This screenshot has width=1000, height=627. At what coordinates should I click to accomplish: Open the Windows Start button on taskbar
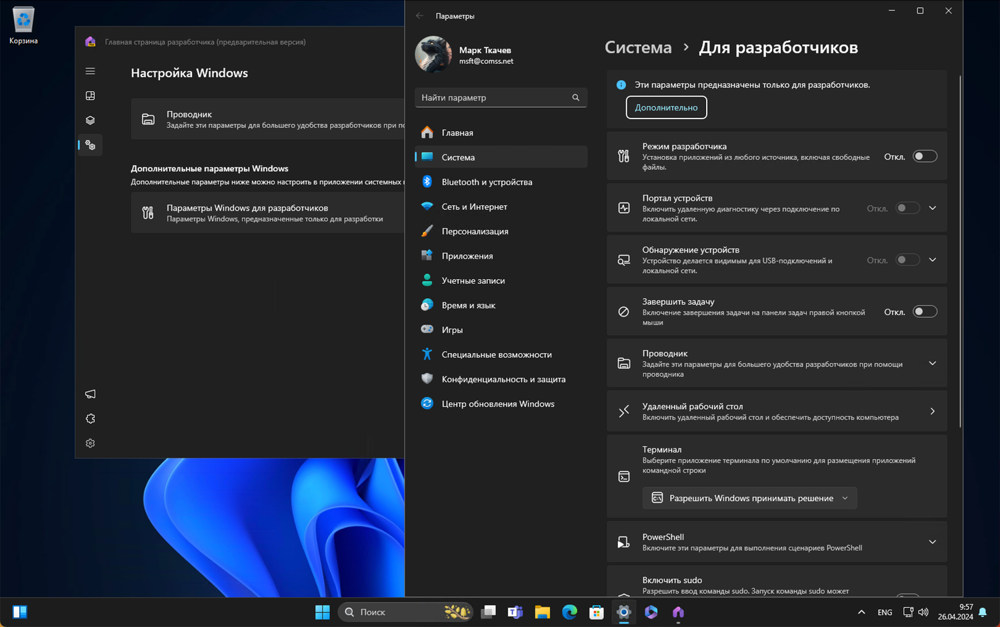tap(322, 612)
